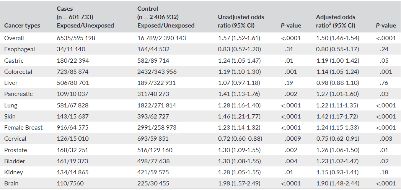The width and height of the screenshot is (401, 190).
Task: Select the Cases 'Exposed/Unexposed' column header
Action: pos(85,26)
